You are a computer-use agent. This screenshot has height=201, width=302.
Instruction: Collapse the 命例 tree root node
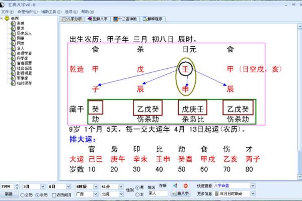[x=2, y=19]
